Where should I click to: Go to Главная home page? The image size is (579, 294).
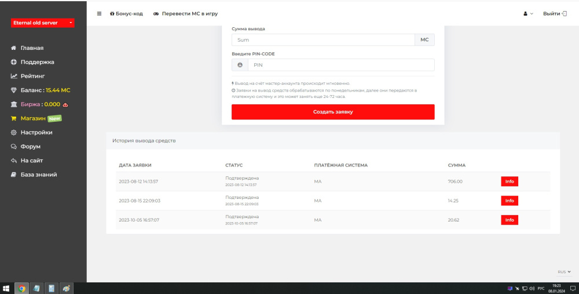[32, 48]
